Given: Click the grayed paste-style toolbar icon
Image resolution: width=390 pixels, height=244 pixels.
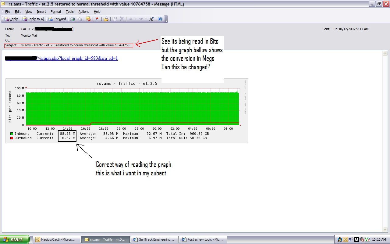Looking at the screenshot, I should pos(115,19).
